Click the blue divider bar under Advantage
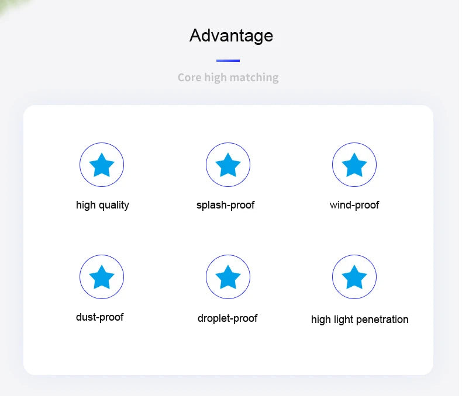The image size is (462, 396). [228, 61]
